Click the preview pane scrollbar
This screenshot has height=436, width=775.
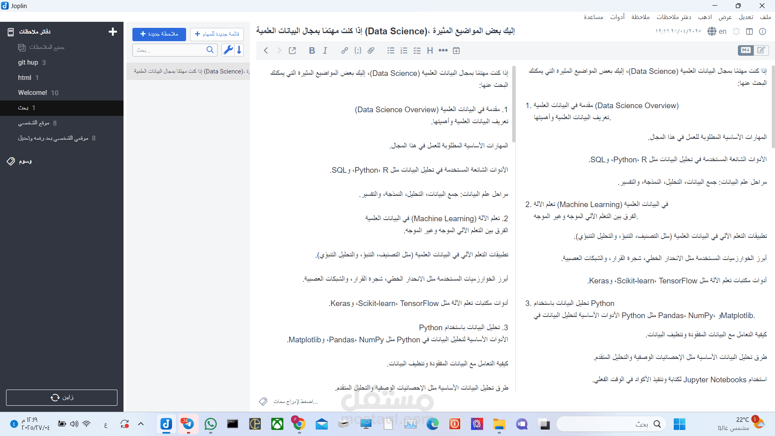[x=773, y=107]
